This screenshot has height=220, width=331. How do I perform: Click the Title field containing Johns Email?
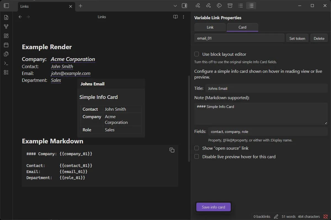coord(266,88)
